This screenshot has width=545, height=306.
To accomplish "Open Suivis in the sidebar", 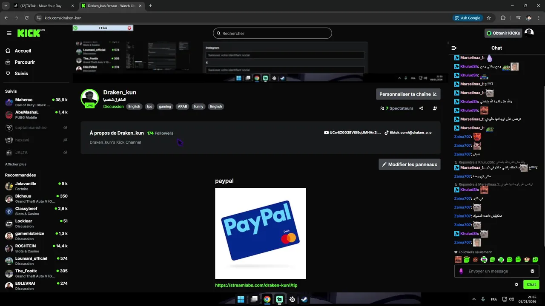I will pyautogui.click(x=17, y=74).
